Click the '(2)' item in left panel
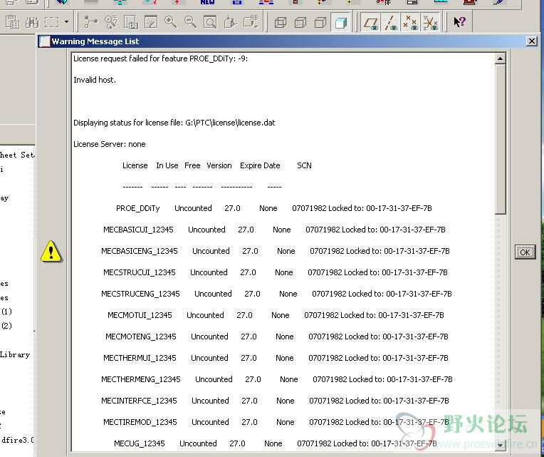The height and width of the screenshot is (457, 544). pos(6,325)
